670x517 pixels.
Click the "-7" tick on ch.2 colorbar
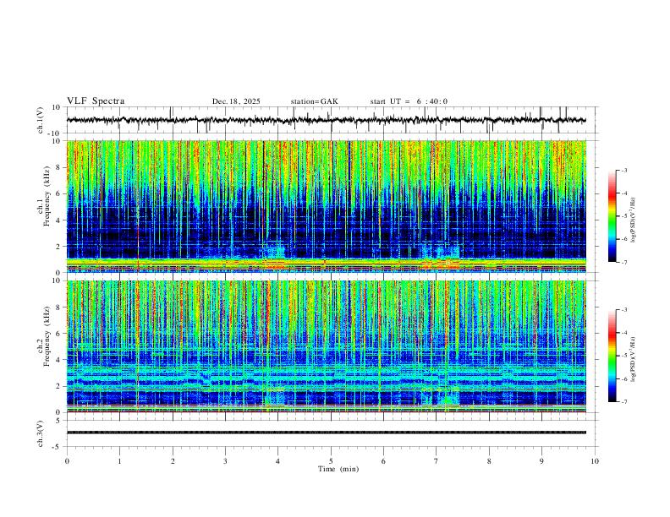pos(624,402)
